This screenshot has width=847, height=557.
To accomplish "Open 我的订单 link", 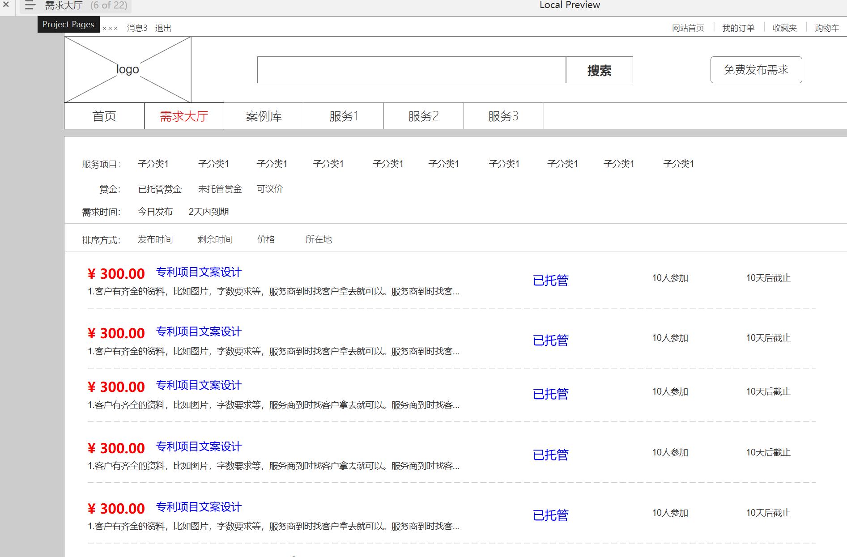I will (x=738, y=28).
